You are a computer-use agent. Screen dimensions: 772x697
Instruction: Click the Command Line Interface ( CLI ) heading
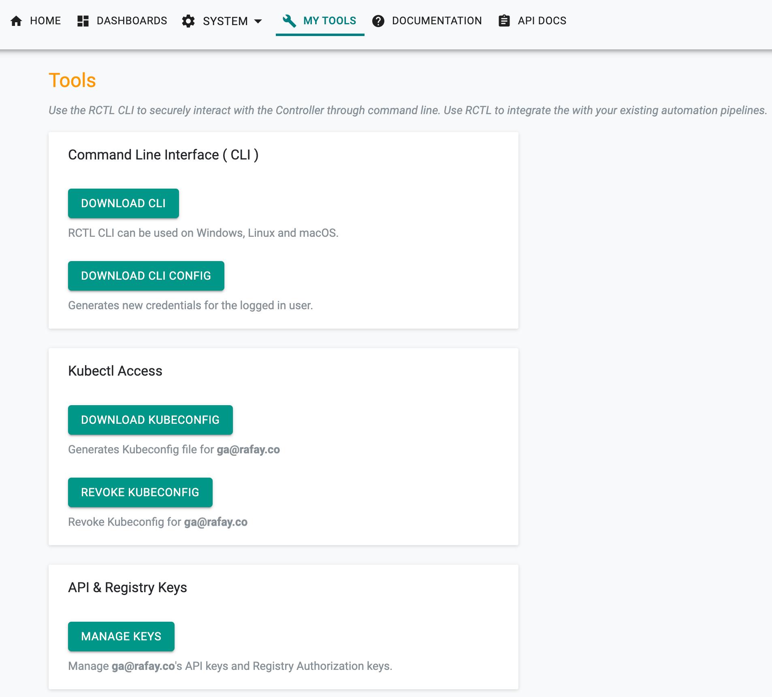[x=163, y=155]
